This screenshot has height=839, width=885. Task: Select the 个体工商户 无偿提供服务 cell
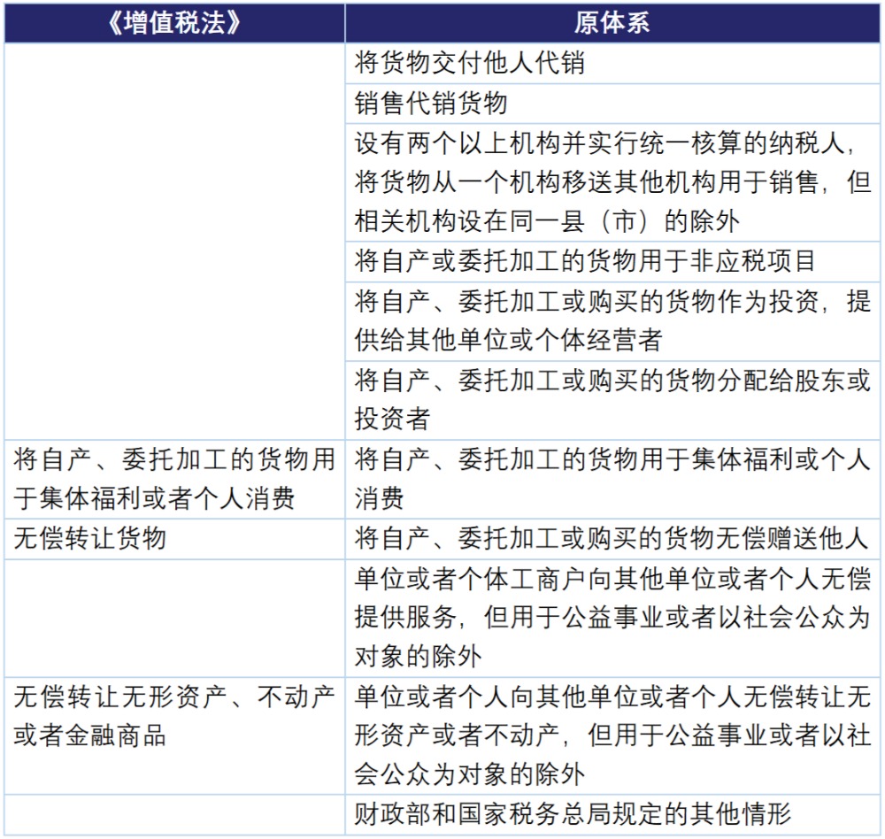click(612, 618)
